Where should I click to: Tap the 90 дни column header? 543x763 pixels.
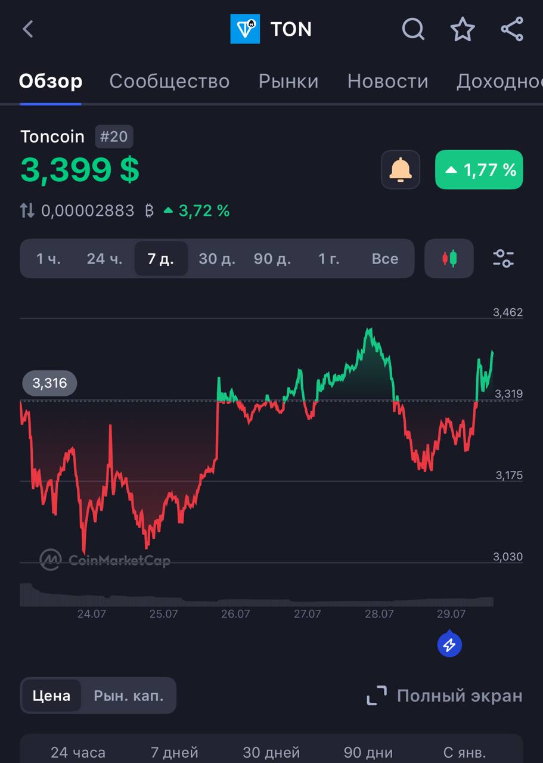[x=367, y=753]
